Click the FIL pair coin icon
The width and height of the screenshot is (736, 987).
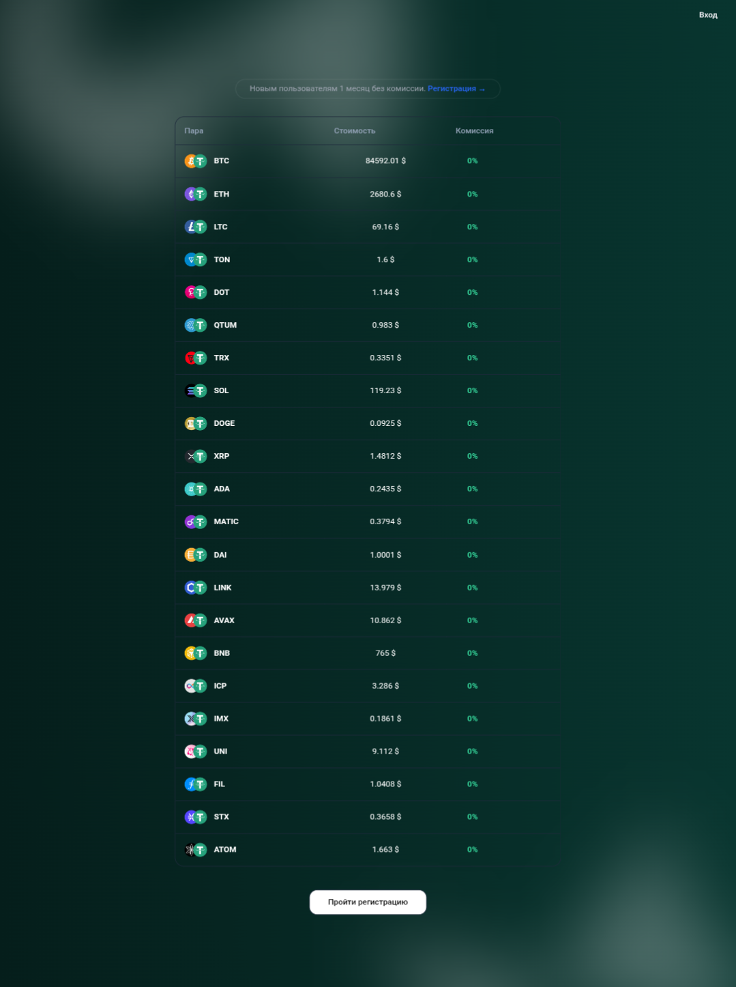195,784
